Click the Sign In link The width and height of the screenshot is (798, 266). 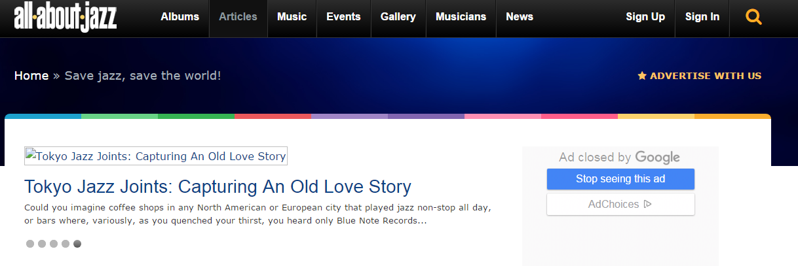coord(702,17)
